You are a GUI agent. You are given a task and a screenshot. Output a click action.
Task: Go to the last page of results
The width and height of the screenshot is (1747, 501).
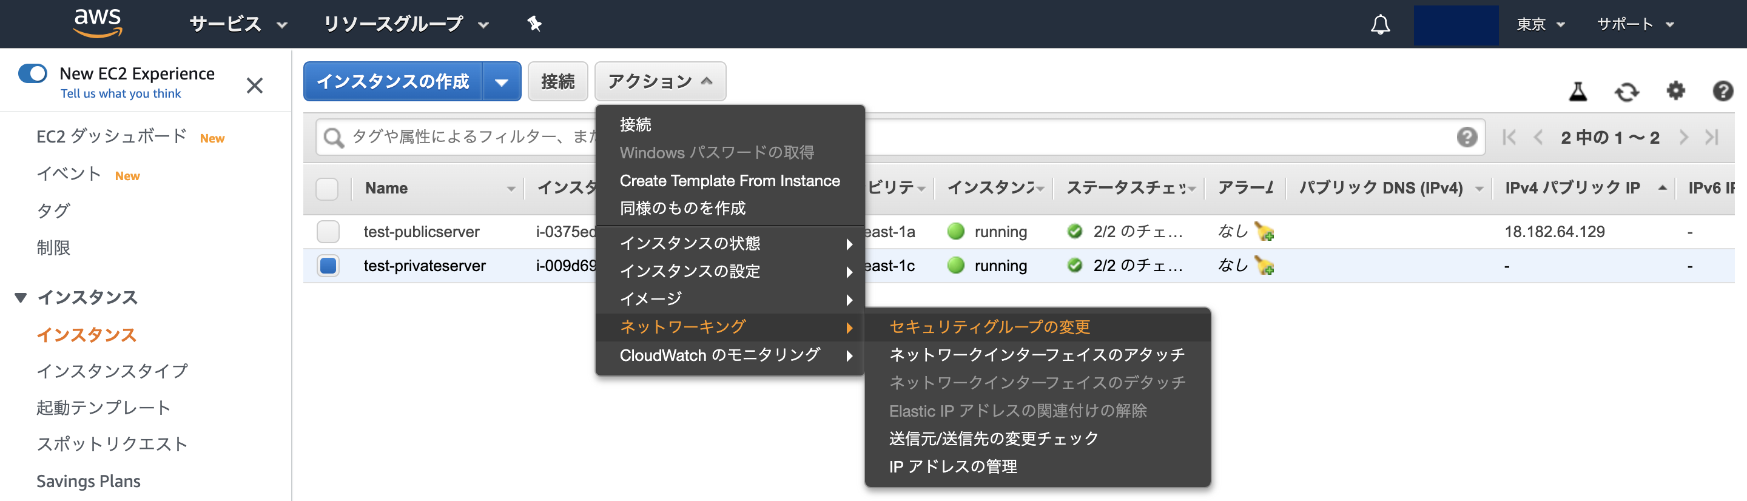1712,138
